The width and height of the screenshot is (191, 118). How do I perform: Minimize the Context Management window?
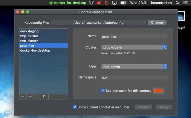23,12
